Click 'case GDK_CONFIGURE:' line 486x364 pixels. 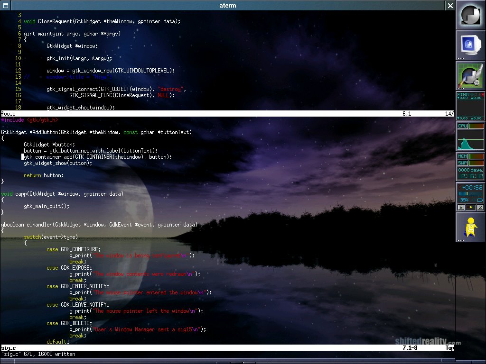pyautogui.click(x=74, y=249)
